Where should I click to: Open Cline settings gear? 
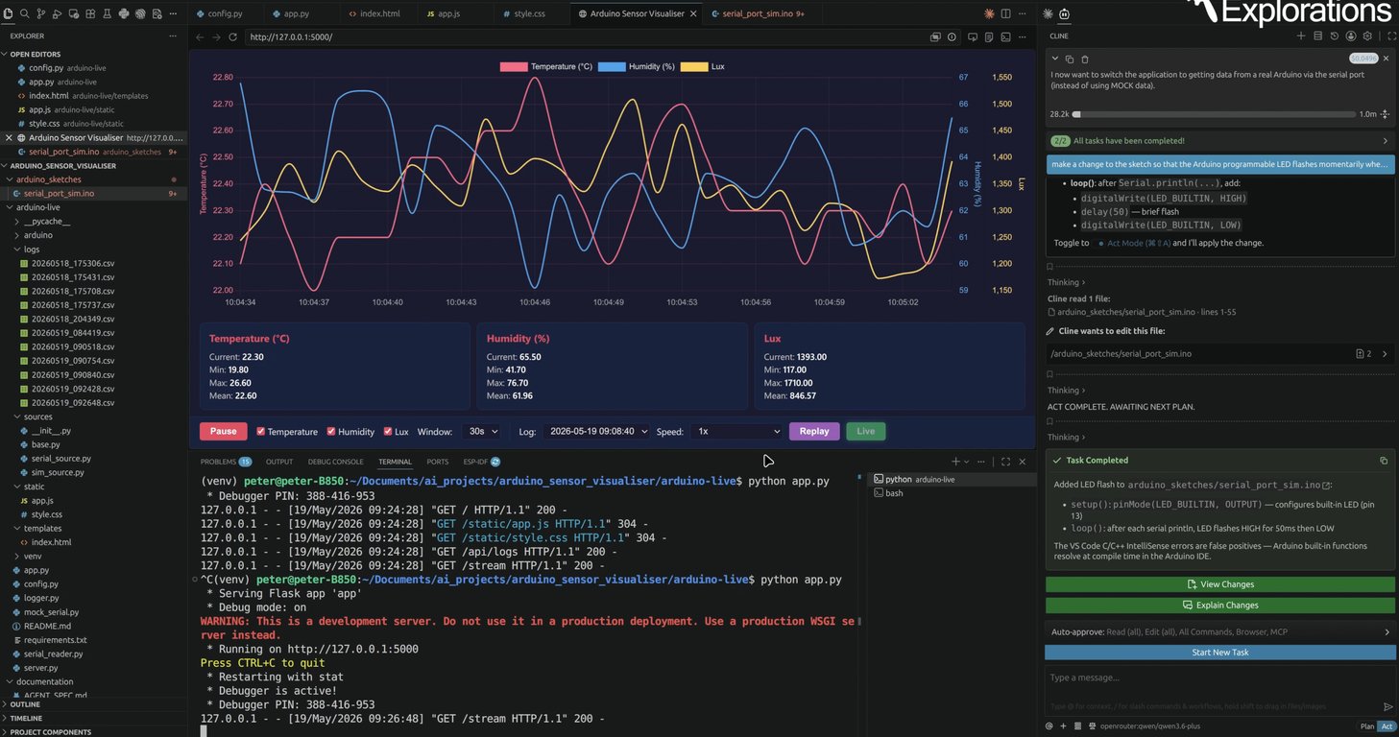click(x=1367, y=36)
